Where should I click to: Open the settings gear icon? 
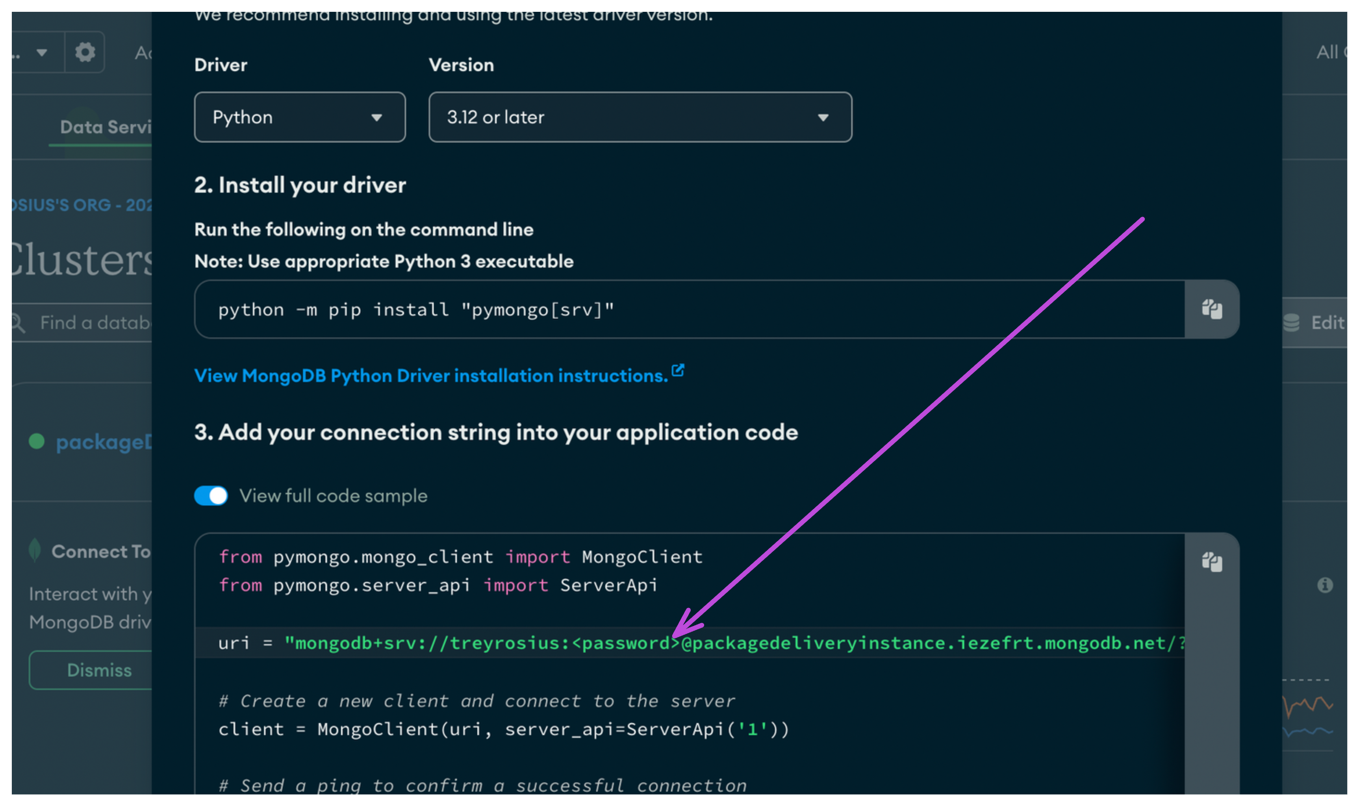(x=85, y=52)
